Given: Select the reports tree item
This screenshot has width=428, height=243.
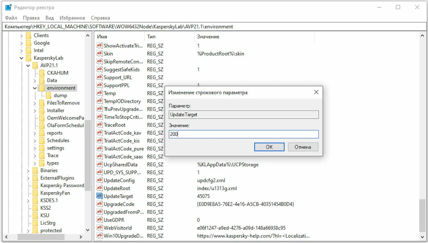Looking at the screenshot, I should [55, 133].
